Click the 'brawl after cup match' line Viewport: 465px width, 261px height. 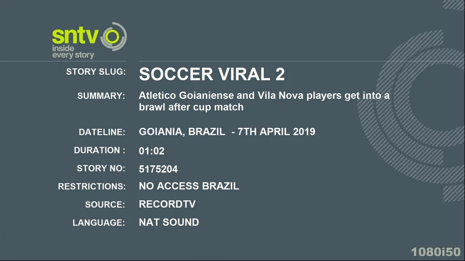pos(191,107)
